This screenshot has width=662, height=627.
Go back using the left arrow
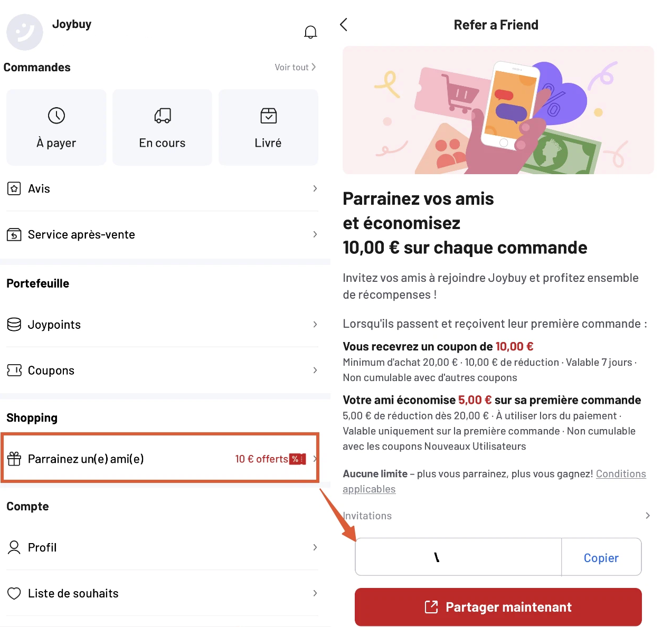(344, 24)
